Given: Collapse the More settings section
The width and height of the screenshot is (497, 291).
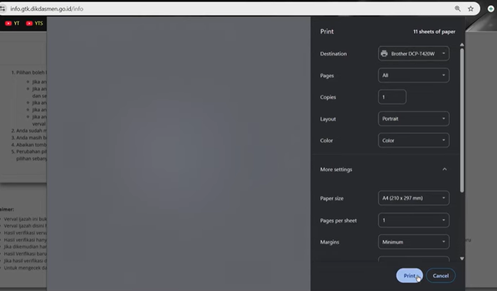Looking at the screenshot, I should click(444, 169).
